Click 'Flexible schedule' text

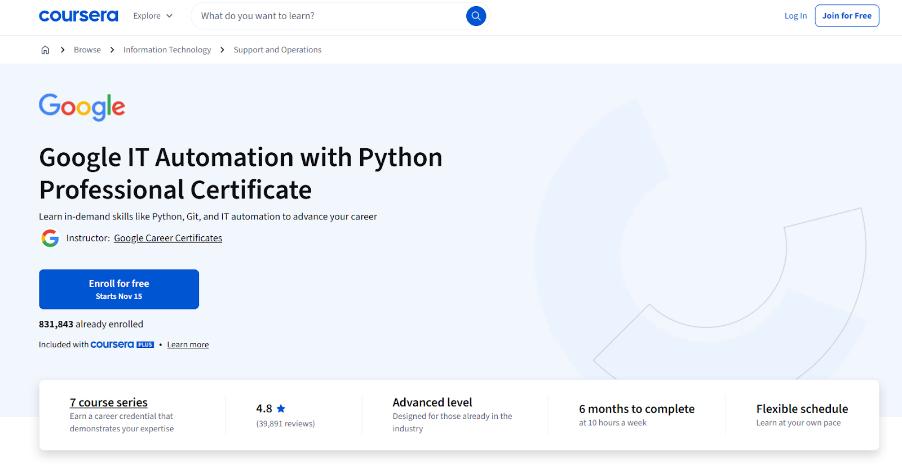pos(802,409)
